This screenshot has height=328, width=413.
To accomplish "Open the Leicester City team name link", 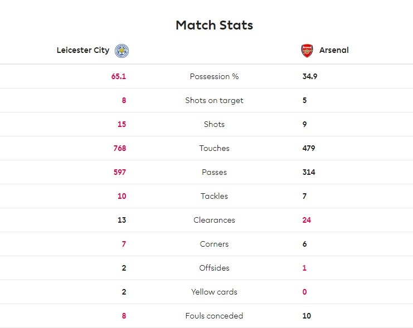I will 83,50.
